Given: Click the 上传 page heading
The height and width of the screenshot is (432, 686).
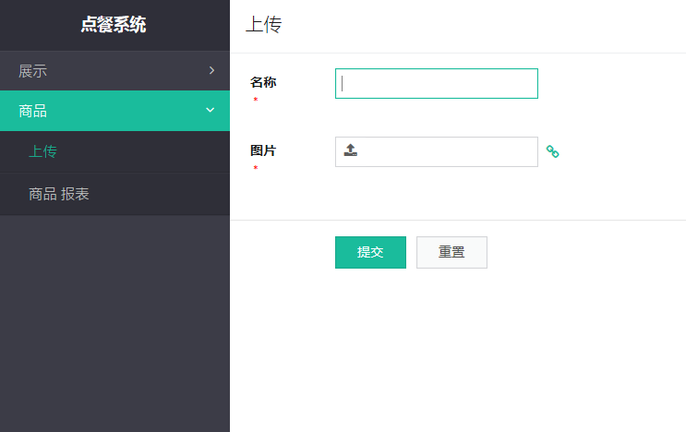Looking at the screenshot, I should click(x=264, y=24).
